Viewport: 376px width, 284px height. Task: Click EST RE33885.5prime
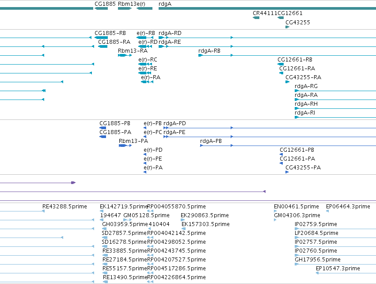[x=125, y=251]
